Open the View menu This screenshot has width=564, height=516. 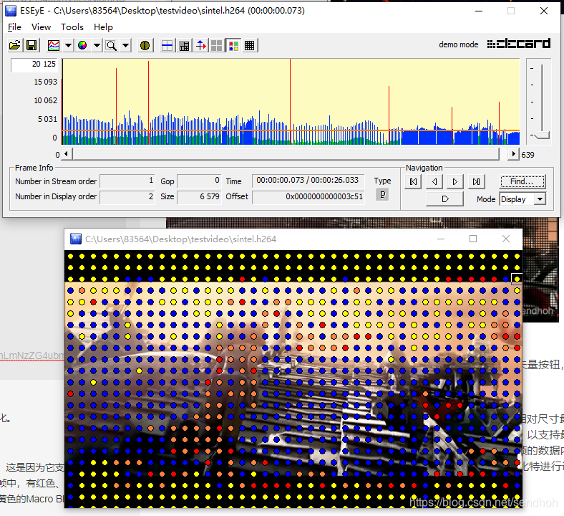pos(41,27)
